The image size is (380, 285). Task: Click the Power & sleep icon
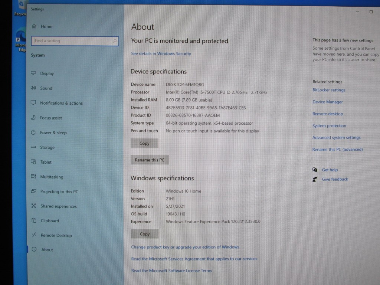(33, 132)
